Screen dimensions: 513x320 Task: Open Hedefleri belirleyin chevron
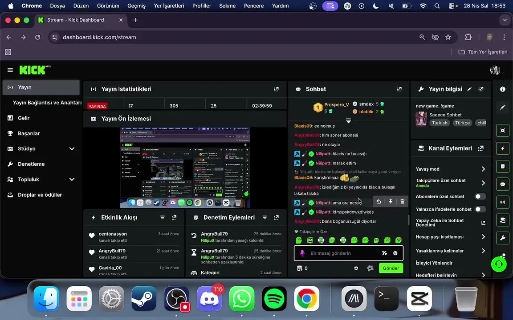(483, 275)
